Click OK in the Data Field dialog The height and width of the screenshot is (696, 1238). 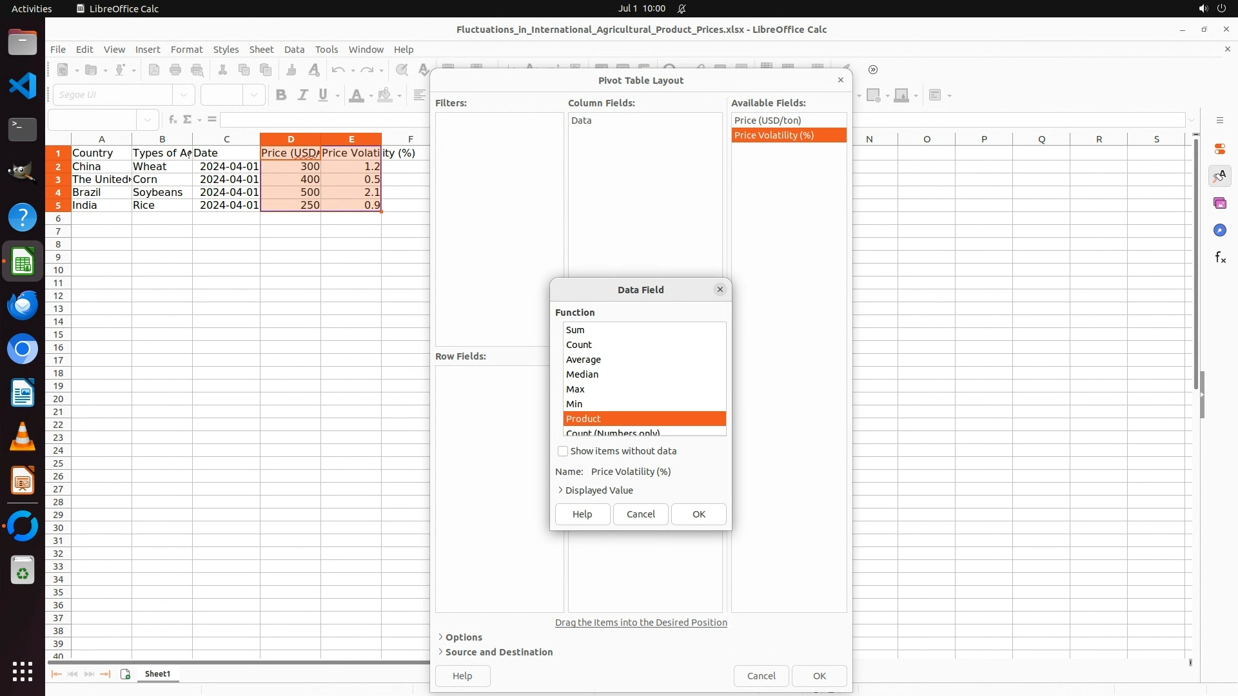[x=698, y=514]
